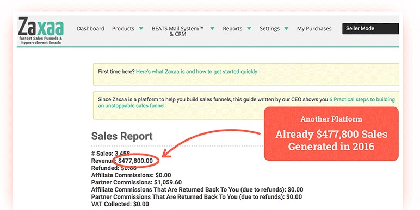Click the circled $477,800.00 revenue figure
The height and width of the screenshot is (210, 420).
(x=135, y=161)
